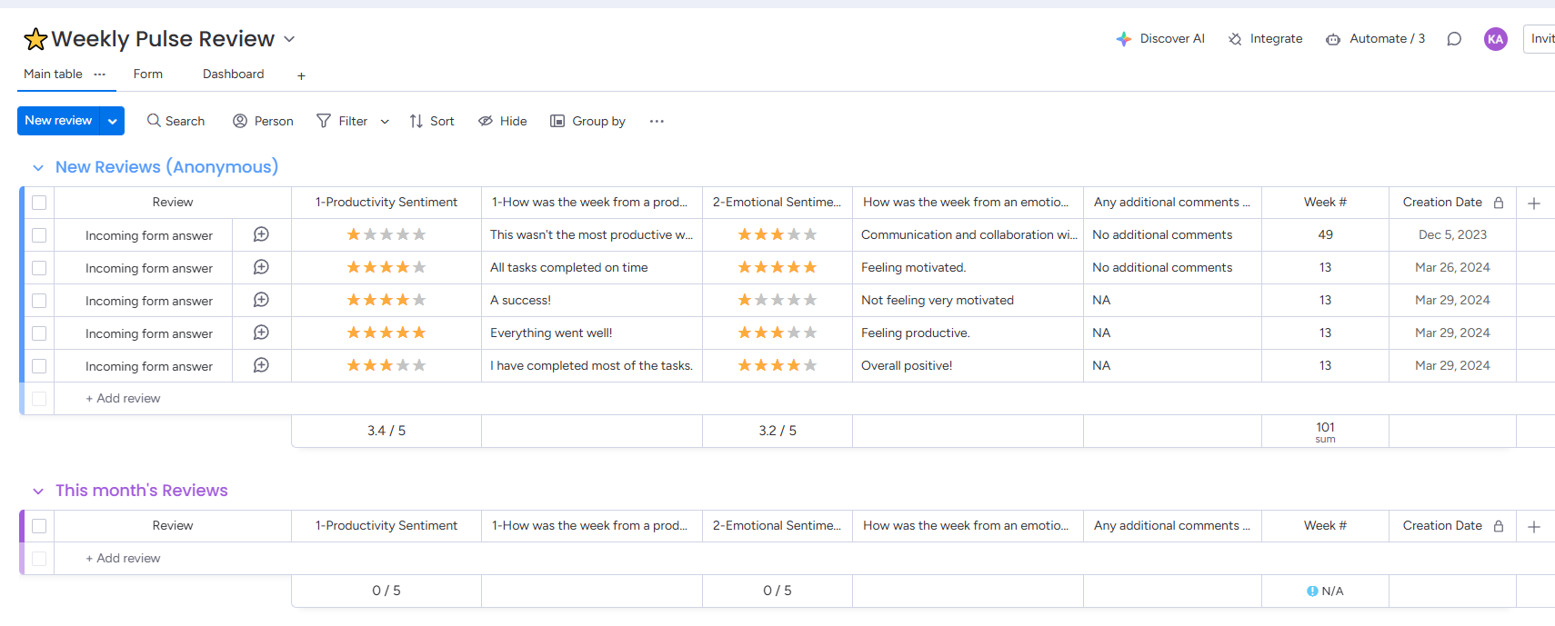This screenshot has height=626, width=1555.
Task: Open the KA user avatar
Action: [1495, 39]
